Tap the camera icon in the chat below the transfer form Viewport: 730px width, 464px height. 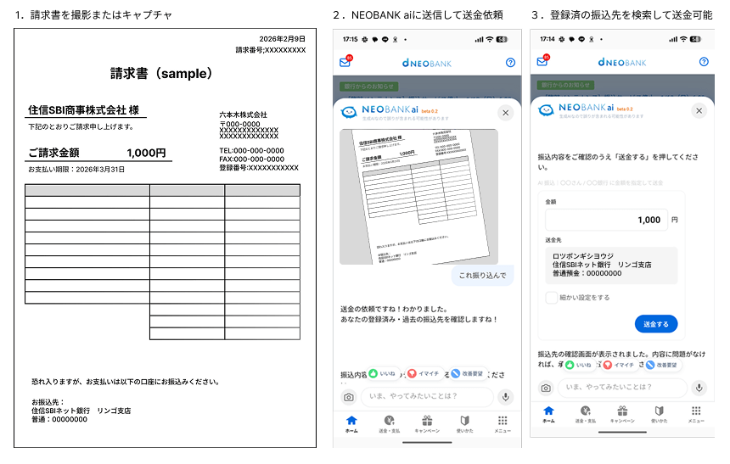(546, 388)
